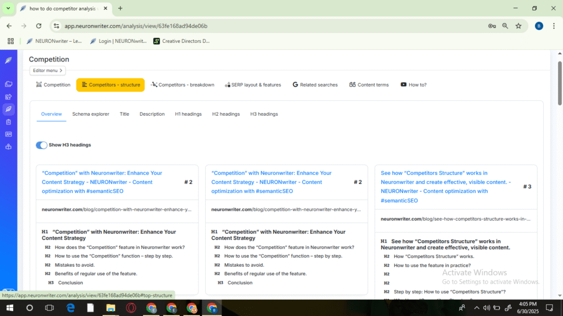Open the 'NEURONwriter – Le...' bookmark

point(54,41)
